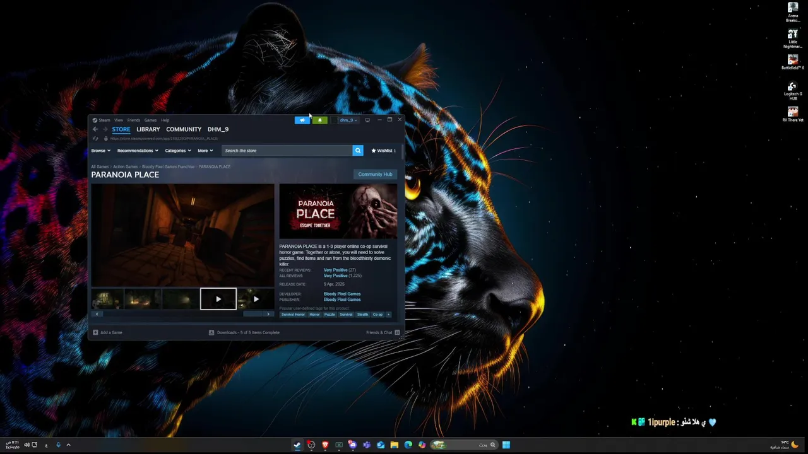Expand the Recommendations dropdown
808x454 pixels.
pyautogui.click(x=138, y=151)
